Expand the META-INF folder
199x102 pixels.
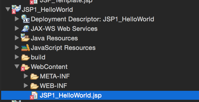point(26,76)
